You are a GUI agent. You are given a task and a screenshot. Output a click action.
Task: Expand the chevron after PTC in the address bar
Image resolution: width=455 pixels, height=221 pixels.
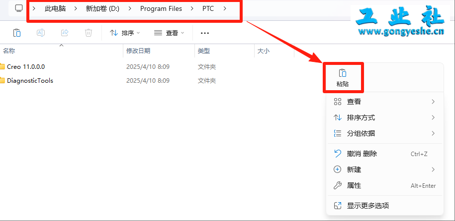[225, 9]
